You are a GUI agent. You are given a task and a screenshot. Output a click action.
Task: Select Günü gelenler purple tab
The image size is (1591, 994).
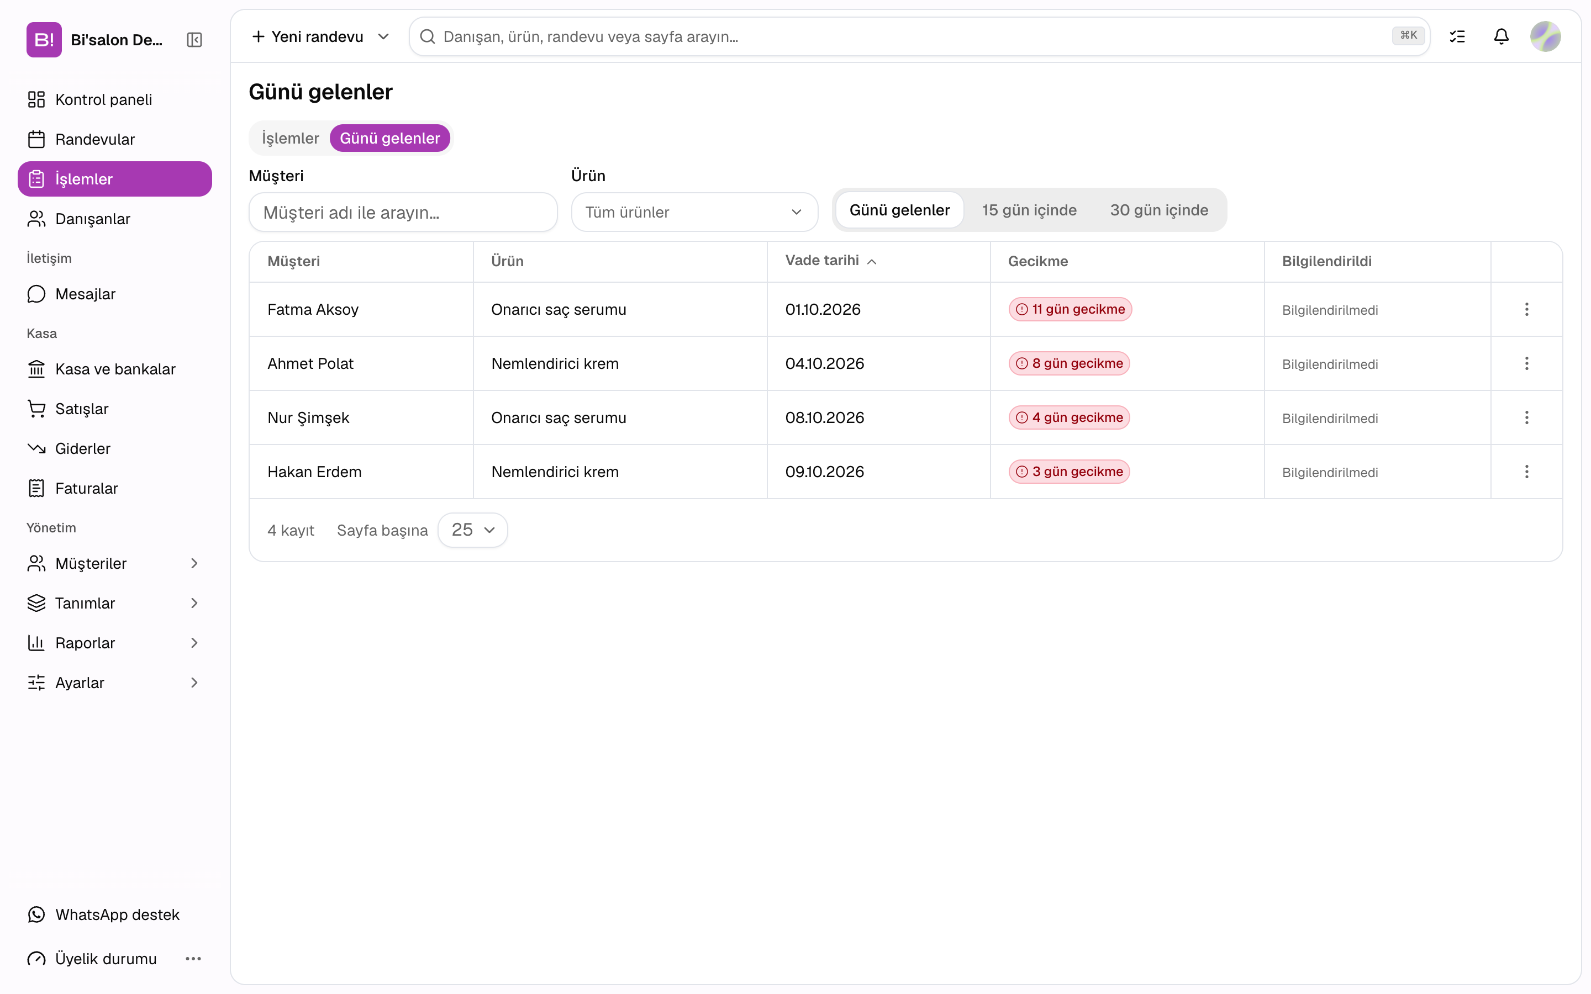[x=390, y=138]
